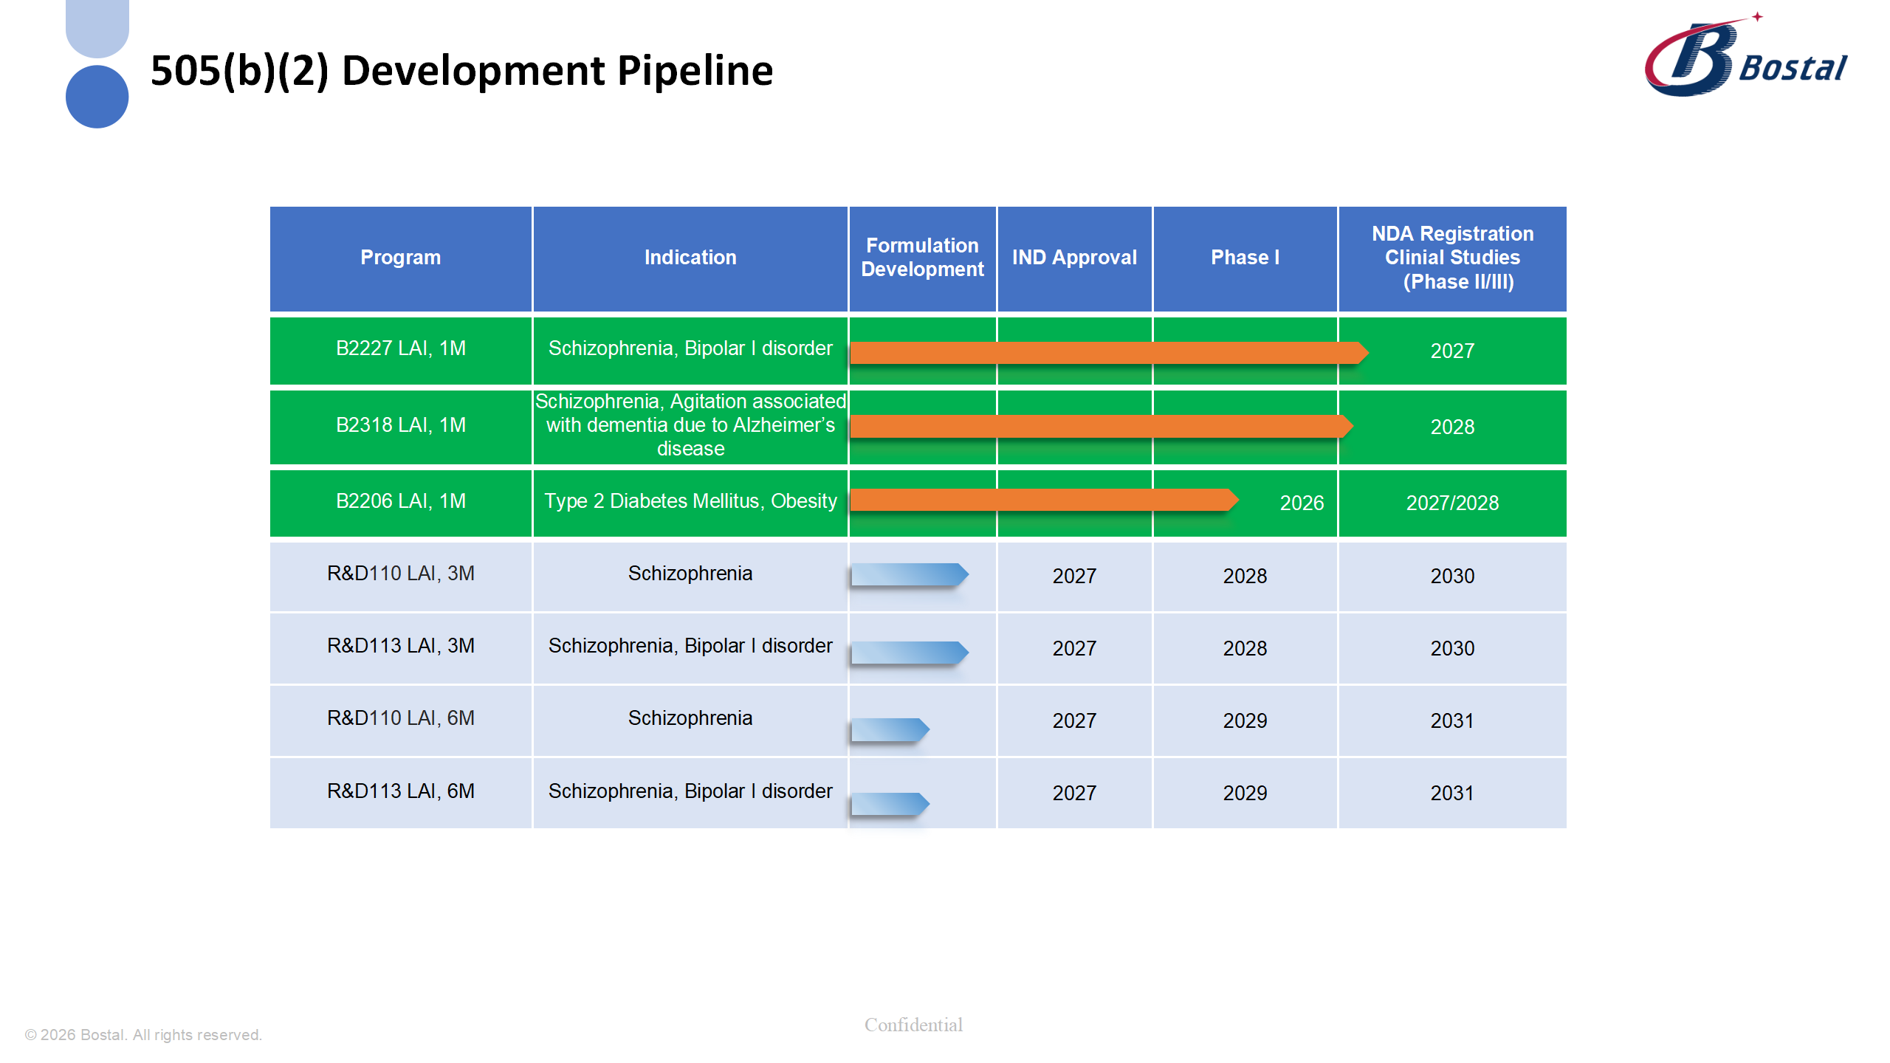The image size is (1890, 1063).
Task: Click the orange arrow for B2206 LAI
Action: point(1034,502)
